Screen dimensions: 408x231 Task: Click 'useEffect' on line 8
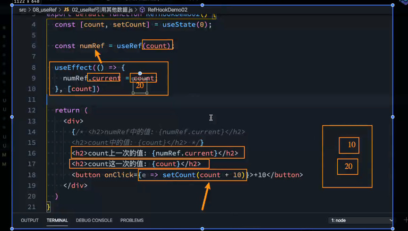click(73, 68)
